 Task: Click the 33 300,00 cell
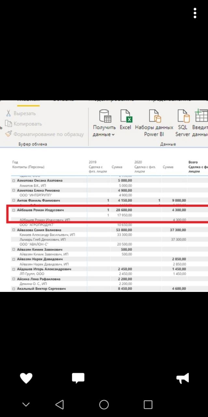tap(125, 235)
